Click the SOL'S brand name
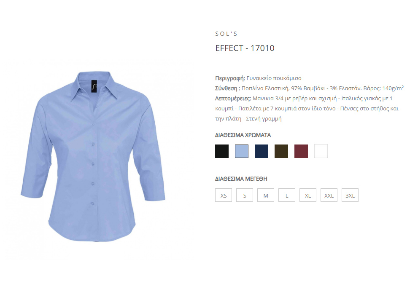Screen dimensions: 418x289 point(227,34)
